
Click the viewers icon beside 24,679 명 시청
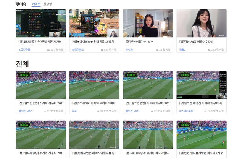pyautogui.click(x=98, y=111)
